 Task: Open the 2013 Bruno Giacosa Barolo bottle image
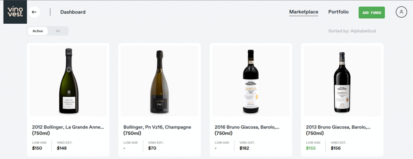[342, 81]
